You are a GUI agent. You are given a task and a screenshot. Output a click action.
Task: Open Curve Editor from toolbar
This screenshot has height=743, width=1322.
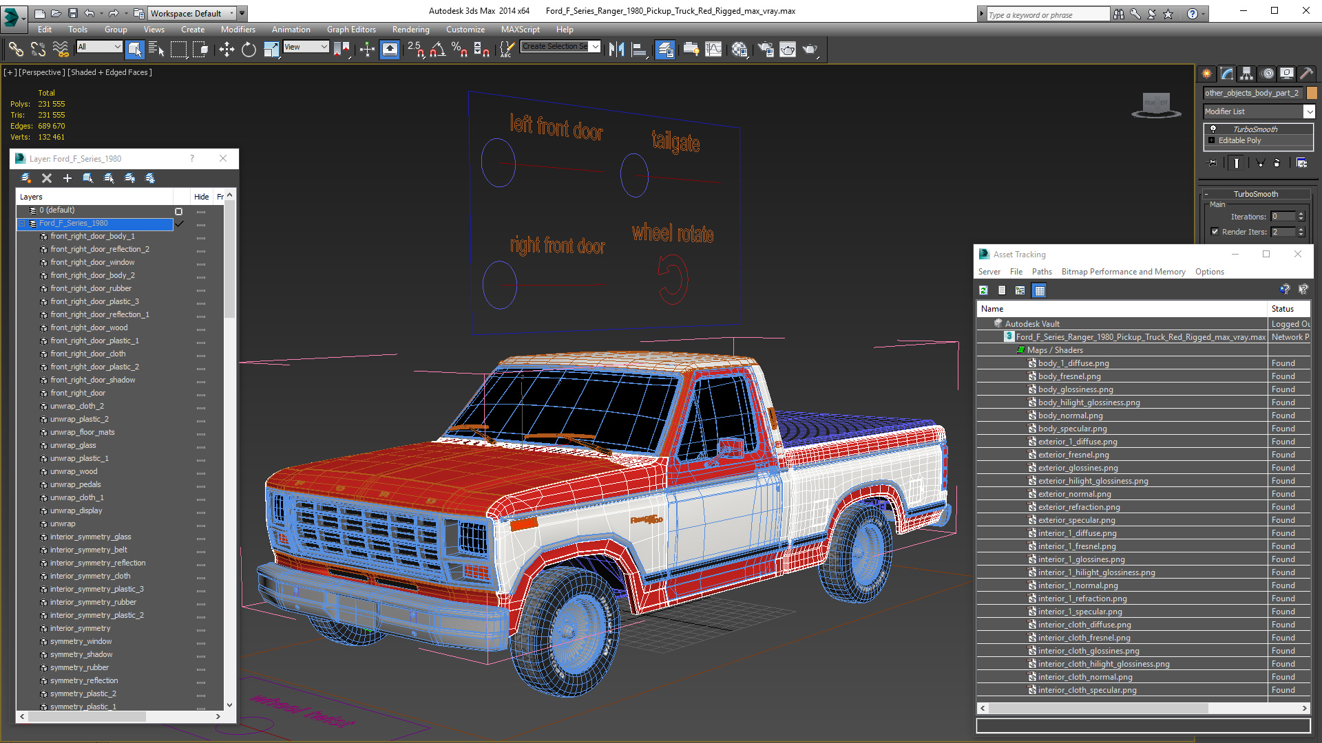(713, 49)
